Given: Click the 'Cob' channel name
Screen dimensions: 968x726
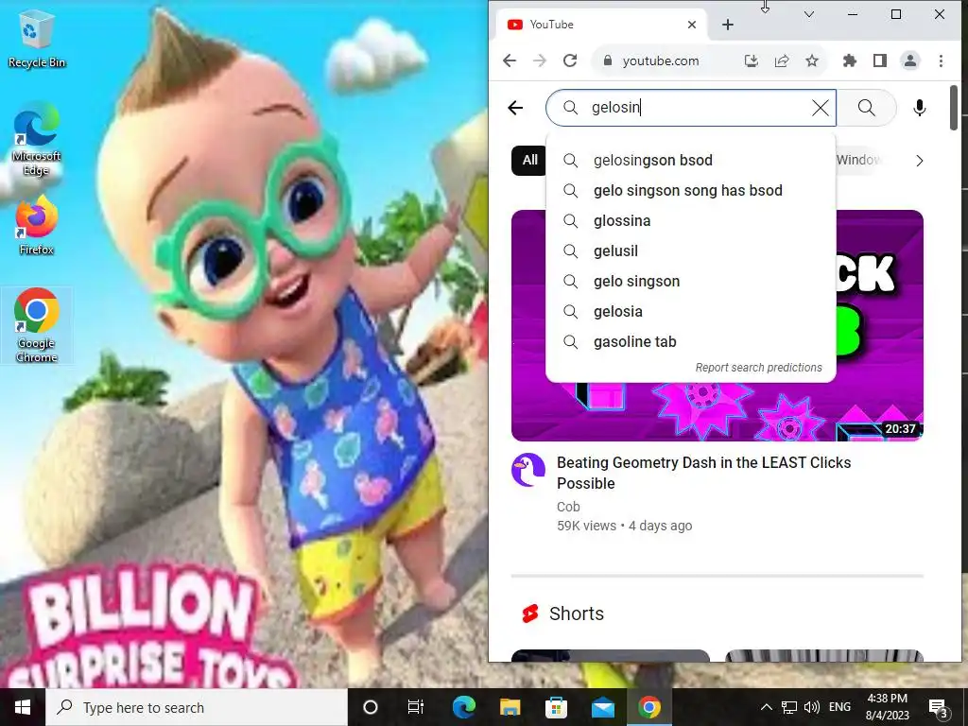Looking at the screenshot, I should [x=568, y=507].
